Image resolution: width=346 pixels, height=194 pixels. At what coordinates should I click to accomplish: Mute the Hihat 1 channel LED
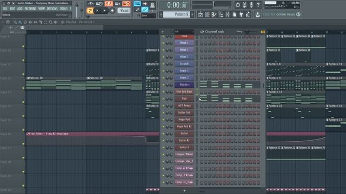click(x=163, y=43)
